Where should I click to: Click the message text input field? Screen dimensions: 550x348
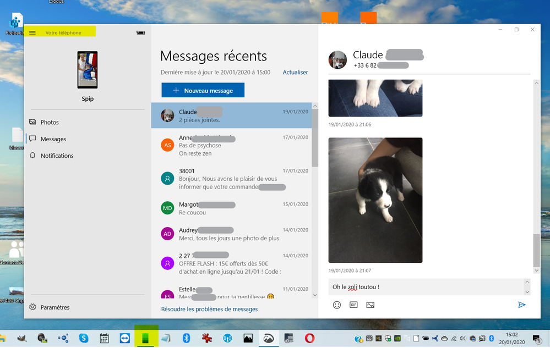(x=426, y=287)
